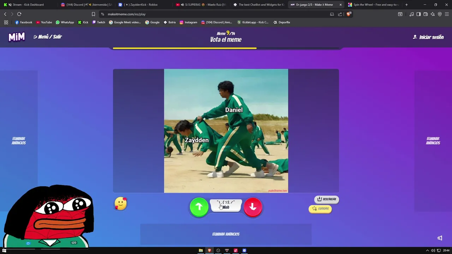
Task: Click the share page icon
Action: (340, 14)
